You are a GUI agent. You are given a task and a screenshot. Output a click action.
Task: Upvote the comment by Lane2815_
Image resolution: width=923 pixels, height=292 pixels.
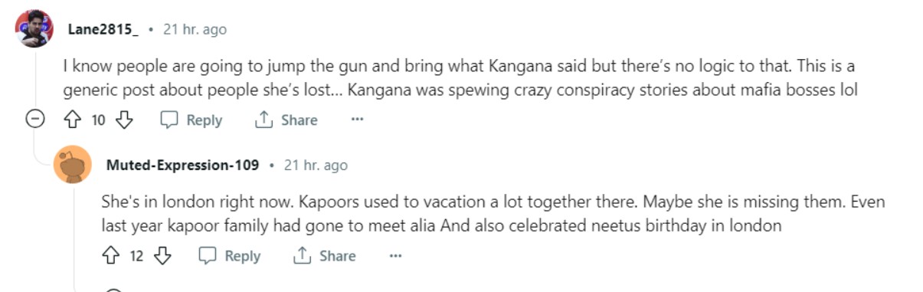tap(74, 120)
